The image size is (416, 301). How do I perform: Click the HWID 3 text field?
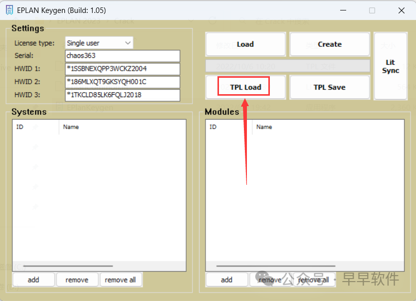(x=122, y=95)
